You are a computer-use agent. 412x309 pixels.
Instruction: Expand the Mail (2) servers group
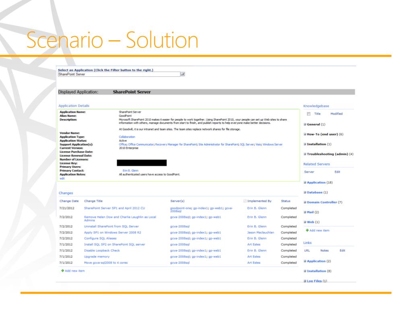click(305, 212)
